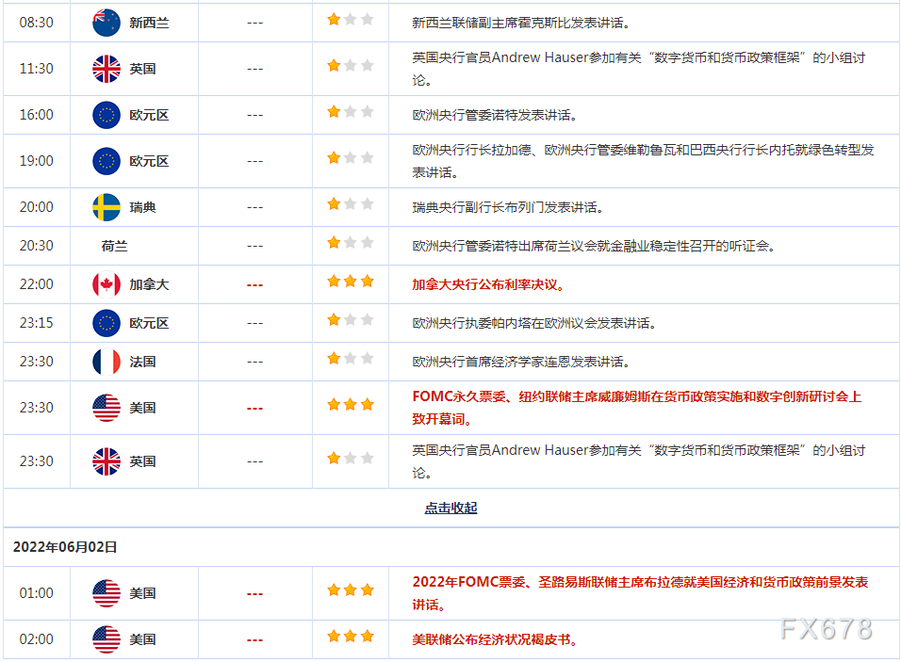The width and height of the screenshot is (901, 662).
Task: Click the US flag in the 02:00 row
Action: 106,639
